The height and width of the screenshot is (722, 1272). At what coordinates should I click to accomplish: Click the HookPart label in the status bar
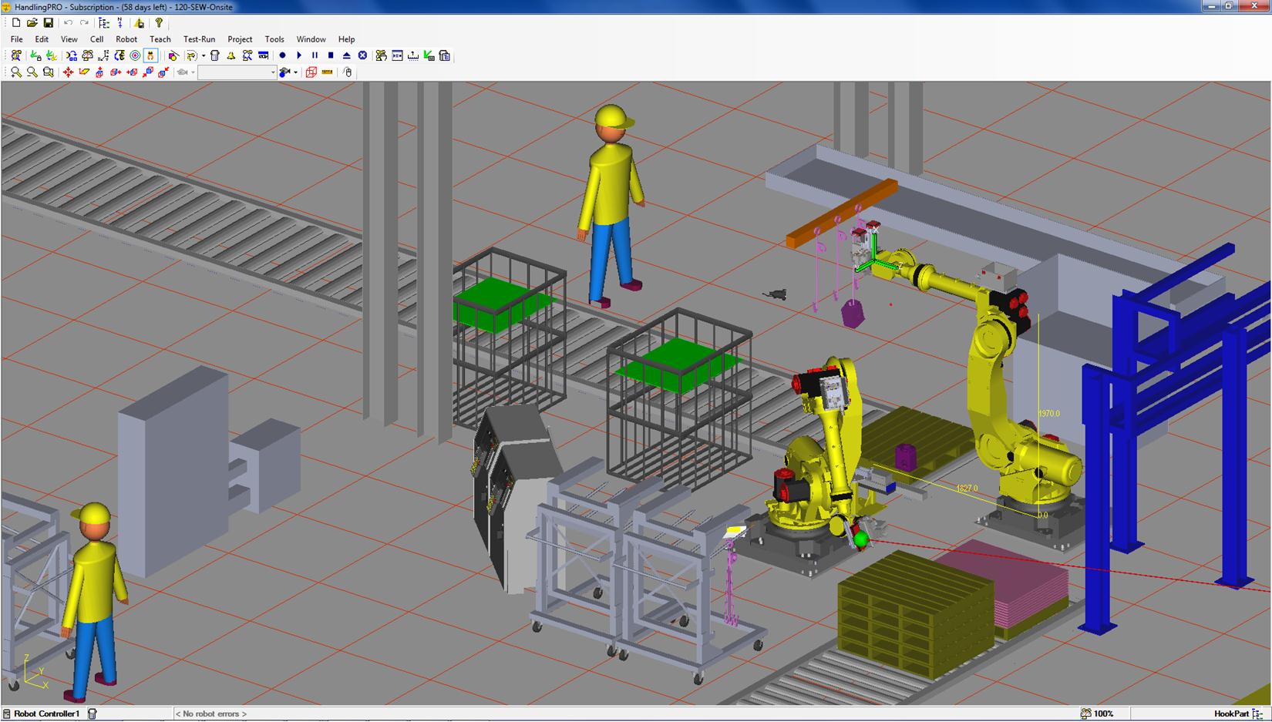click(1231, 714)
